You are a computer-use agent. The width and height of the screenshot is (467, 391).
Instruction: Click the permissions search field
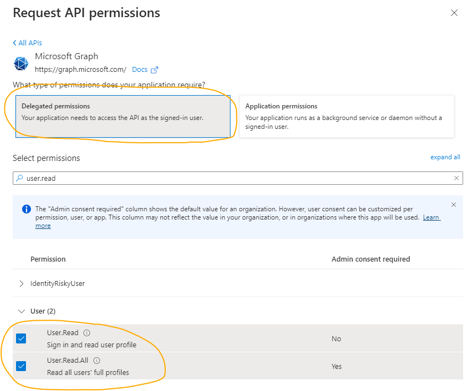coord(238,178)
